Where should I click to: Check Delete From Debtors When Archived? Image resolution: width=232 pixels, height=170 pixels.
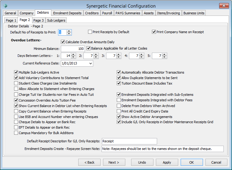[x=119, y=106]
